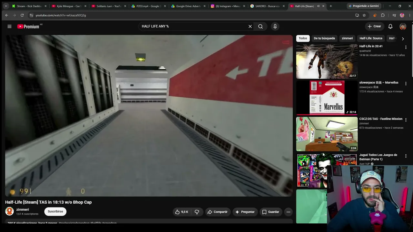Open options menu for Half-Life in 20:41
The width and height of the screenshot is (413, 232).
click(406, 47)
